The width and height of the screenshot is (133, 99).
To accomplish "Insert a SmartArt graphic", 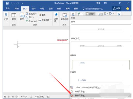I will click(31, 21).
